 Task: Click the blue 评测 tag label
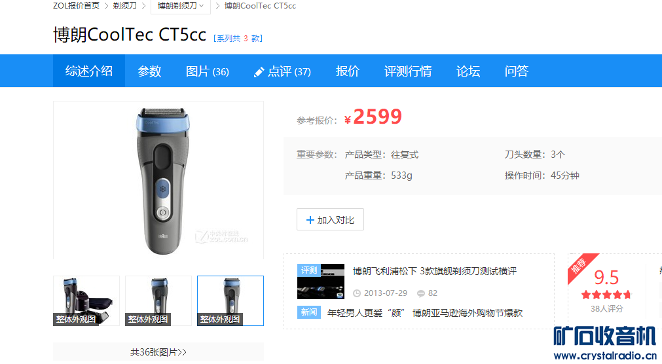coord(309,270)
